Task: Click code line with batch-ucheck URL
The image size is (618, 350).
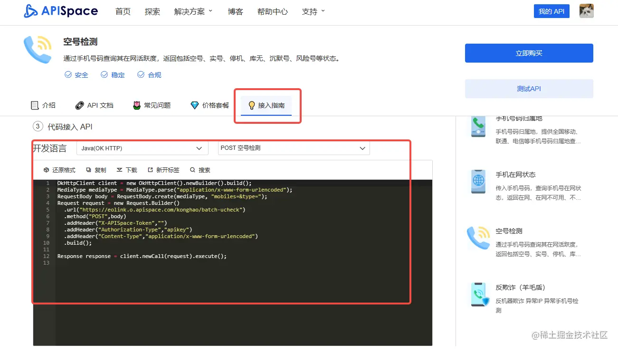Action: 155,209
